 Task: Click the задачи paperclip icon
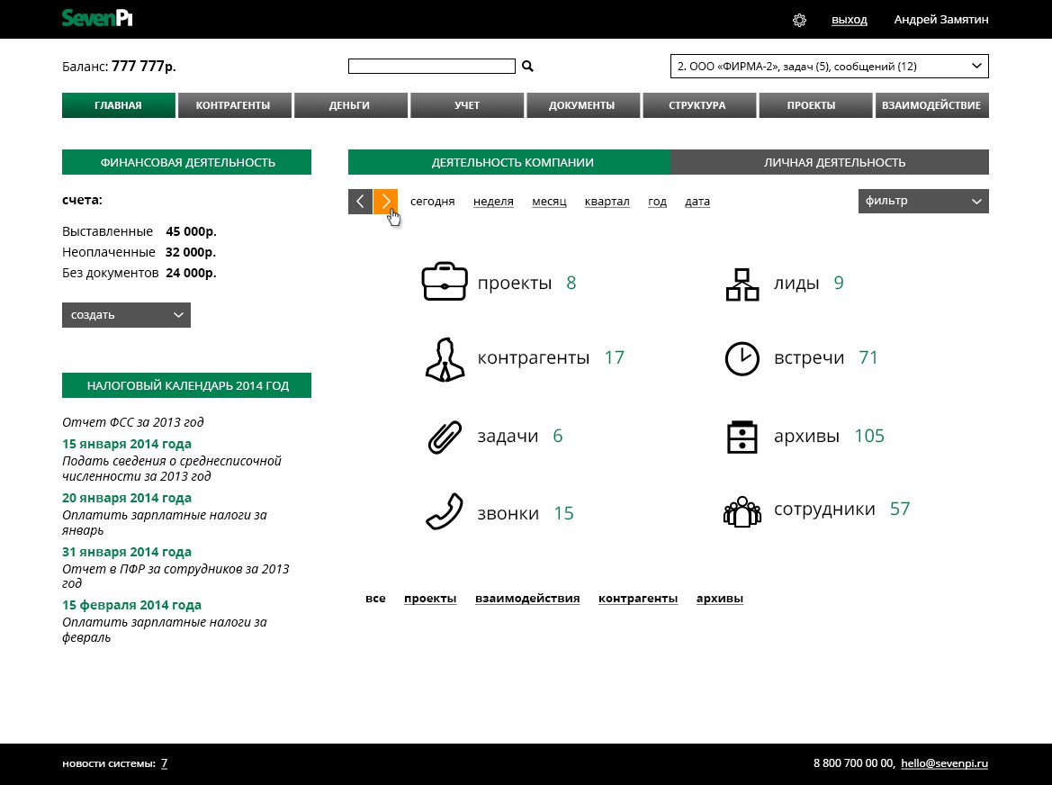445,438
